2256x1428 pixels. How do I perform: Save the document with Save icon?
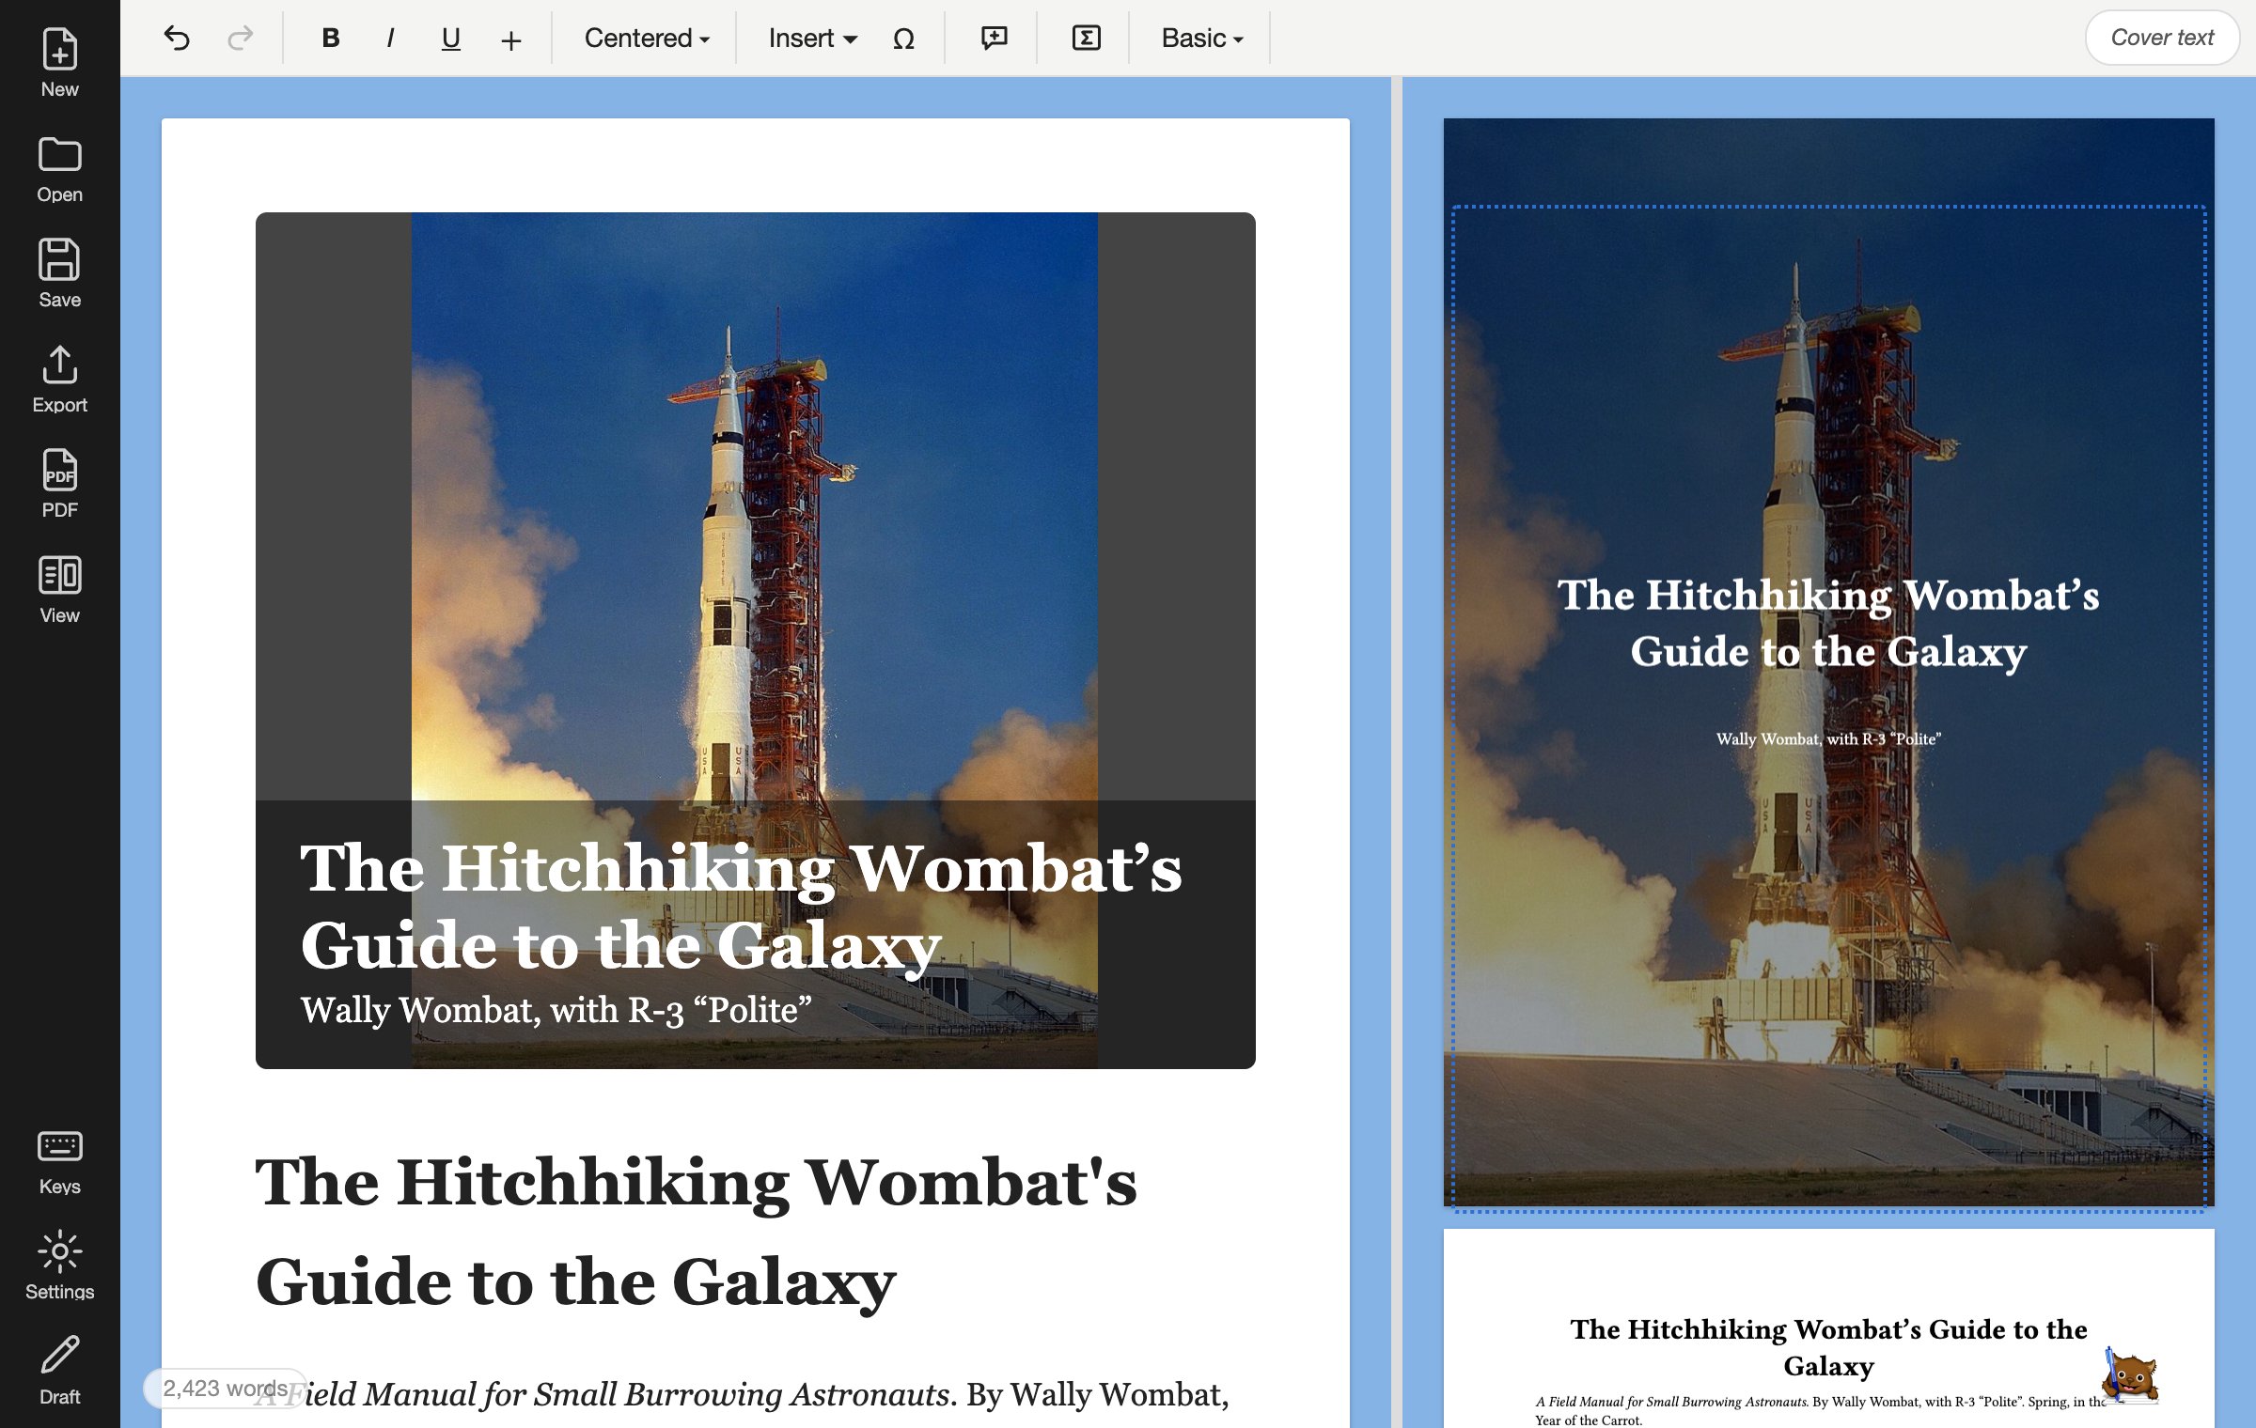click(x=59, y=273)
